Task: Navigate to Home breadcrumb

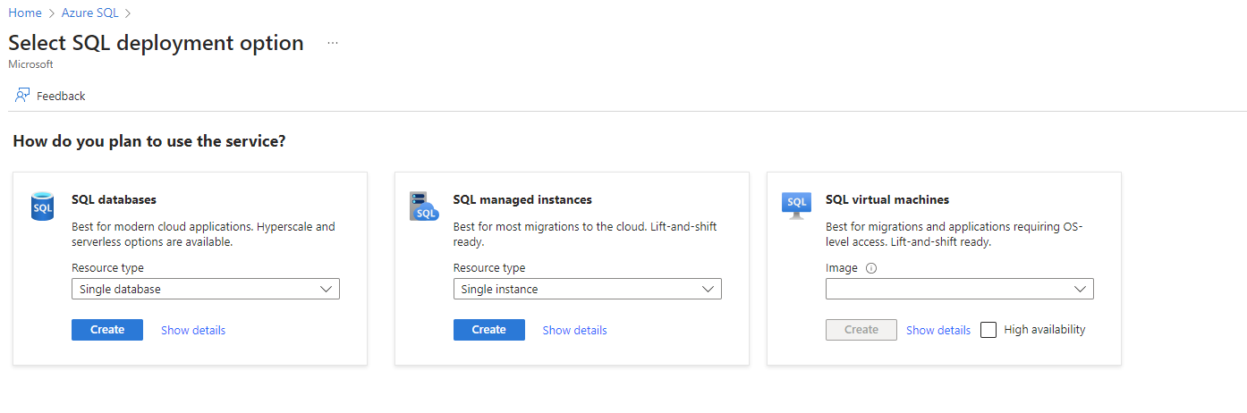Action: pyautogui.click(x=25, y=13)
